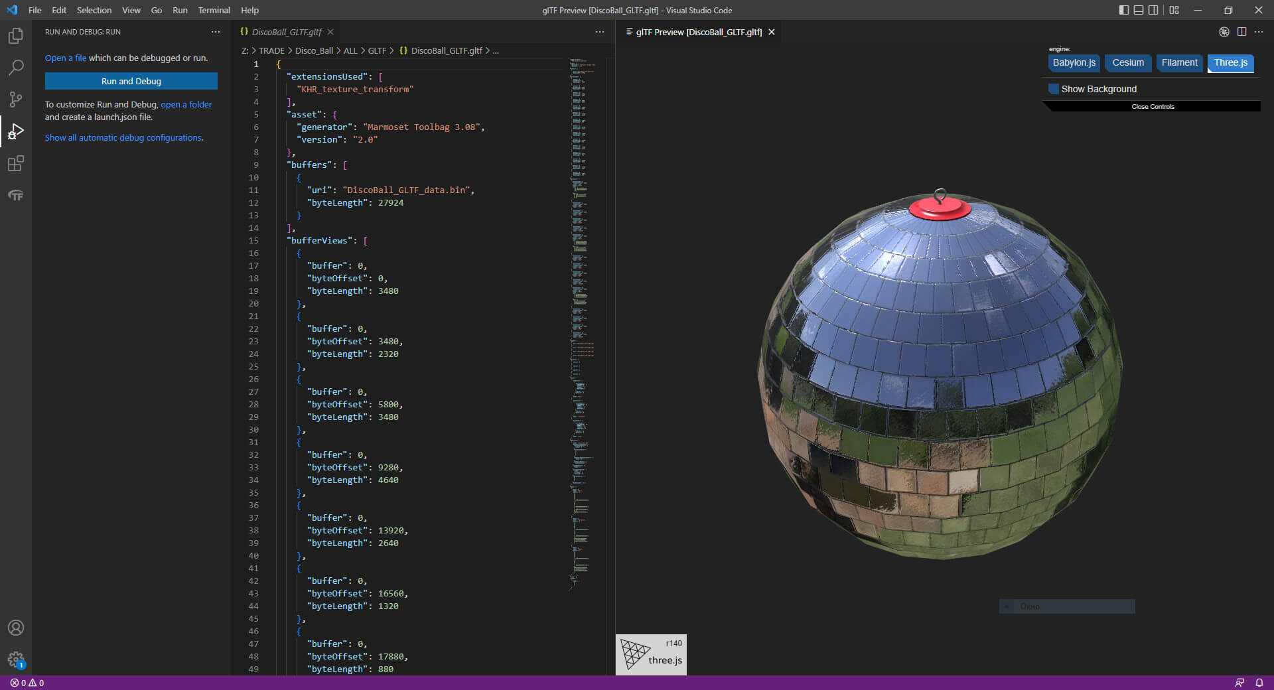This screenshot has height=690, width=1274.
Task: Collapse the panel via Close Controls
Action: click(x=1153, y=107)
